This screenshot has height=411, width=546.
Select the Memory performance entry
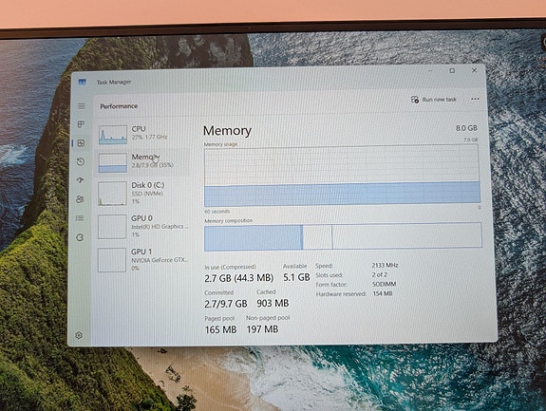pos(142,162)
